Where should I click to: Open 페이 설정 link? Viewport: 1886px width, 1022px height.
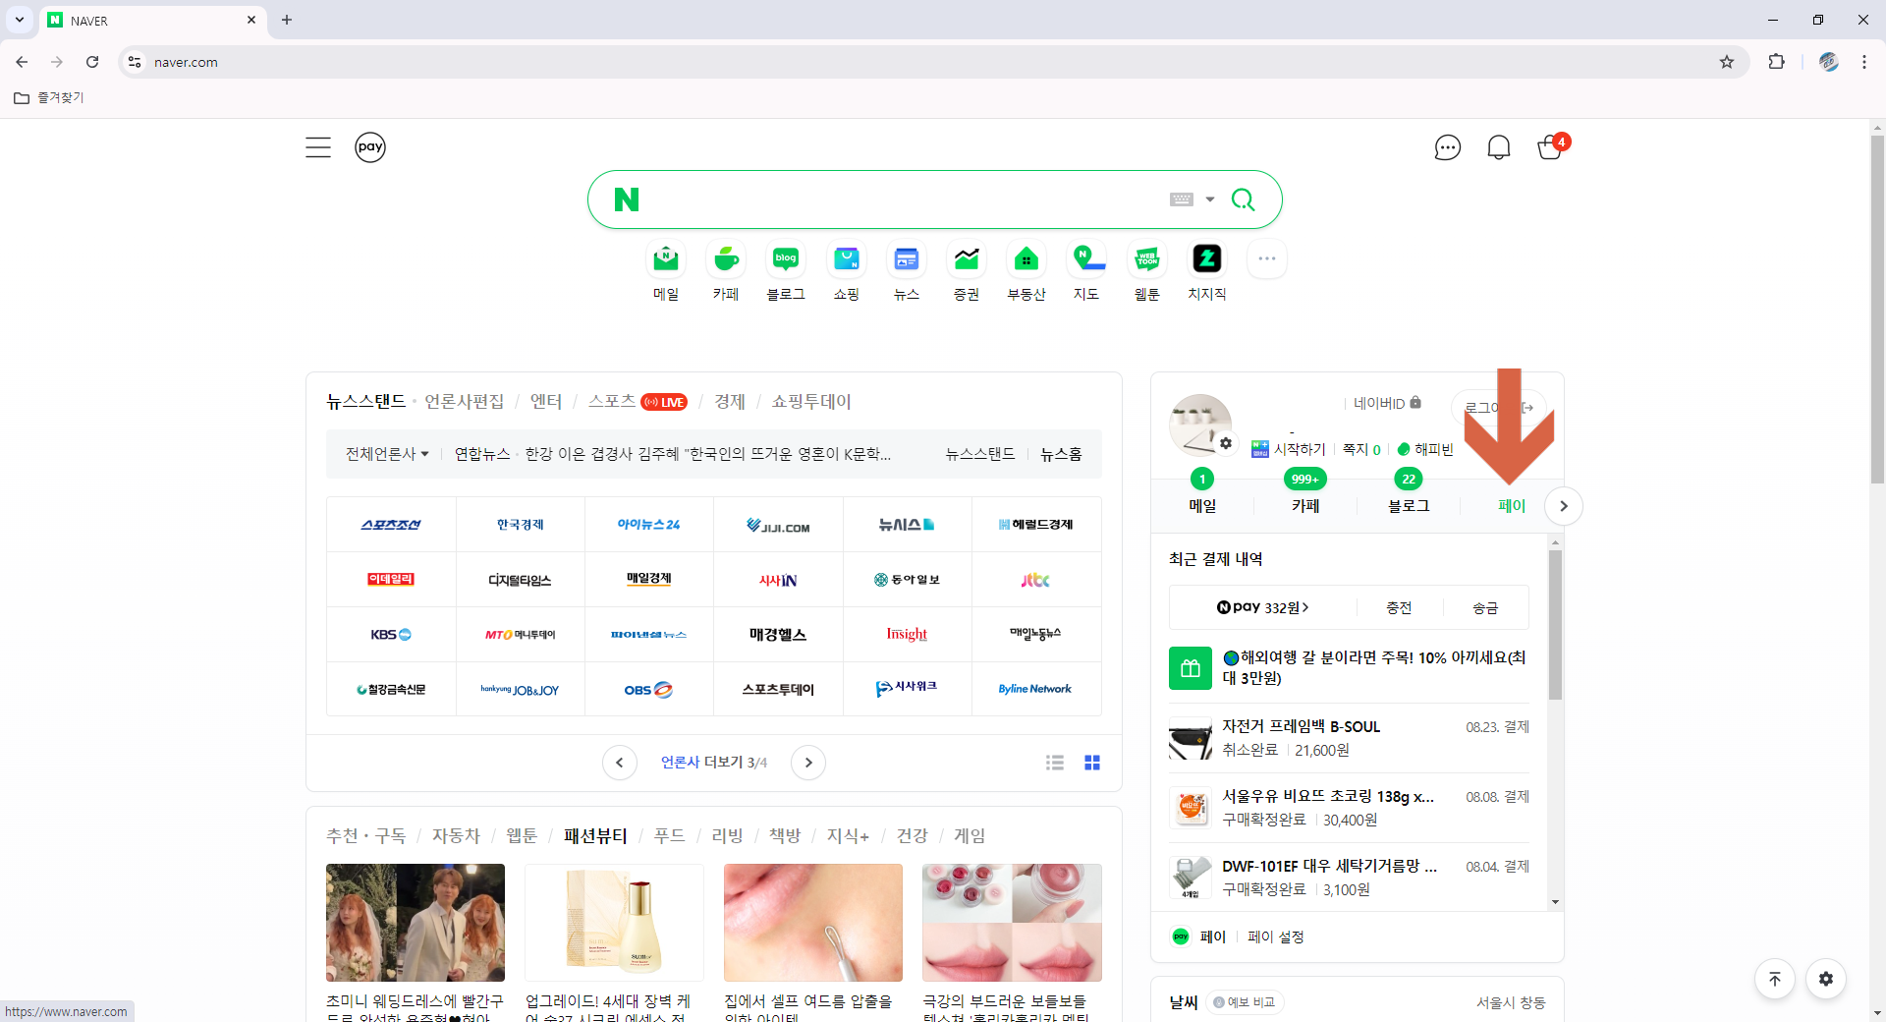coord(1275,937)
